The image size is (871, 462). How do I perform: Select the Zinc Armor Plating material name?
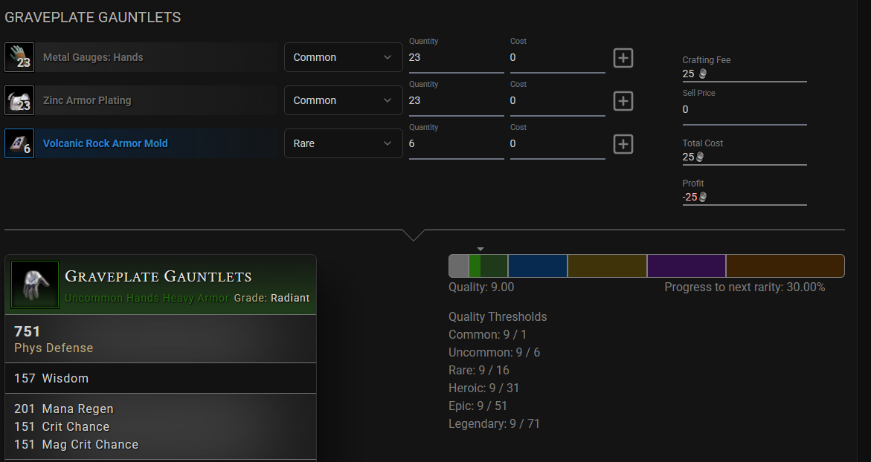(87, 100)
